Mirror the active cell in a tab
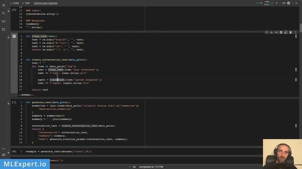The image size is (302, 169). (x=286, y=32)
